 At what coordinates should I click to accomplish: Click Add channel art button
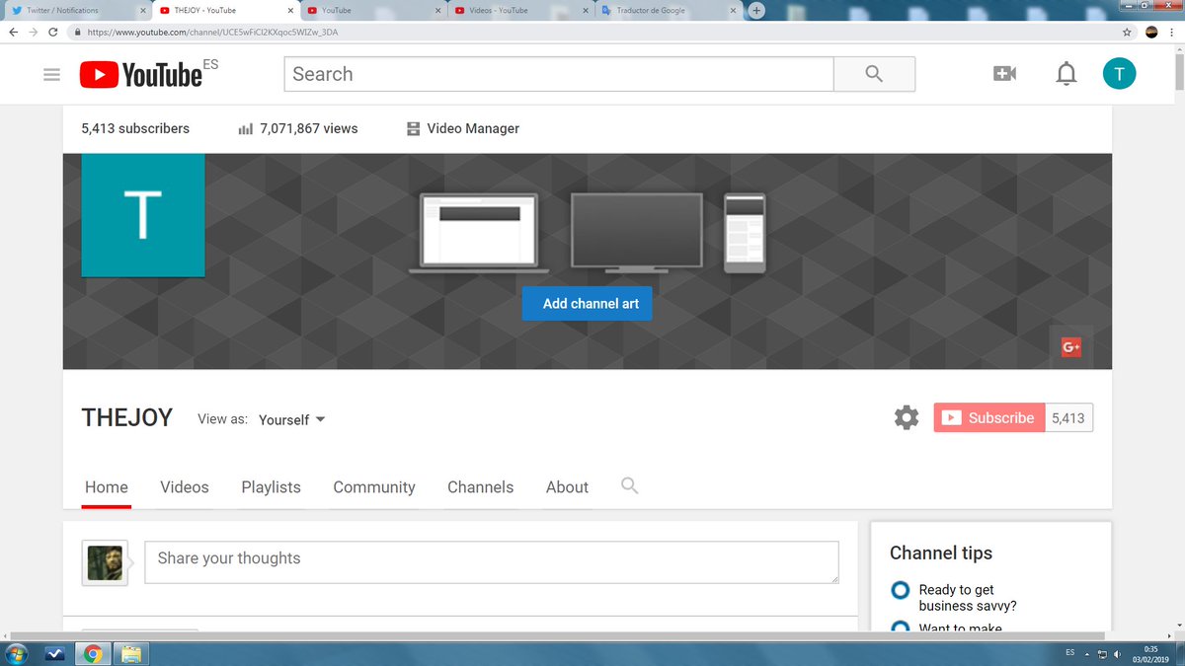[x=588, y=303]
